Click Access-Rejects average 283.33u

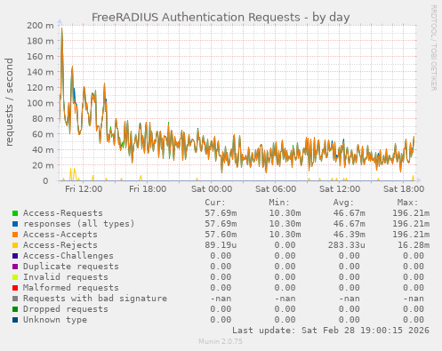click(346, 245)
